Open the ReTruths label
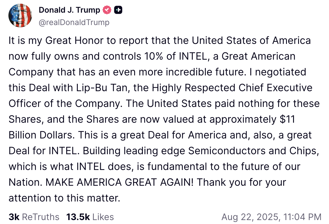 coord(41,217)
